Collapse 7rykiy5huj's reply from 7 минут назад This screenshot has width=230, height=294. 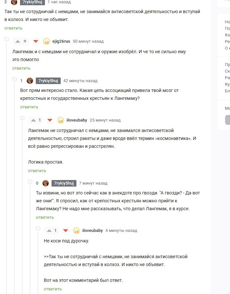point(30,182)
